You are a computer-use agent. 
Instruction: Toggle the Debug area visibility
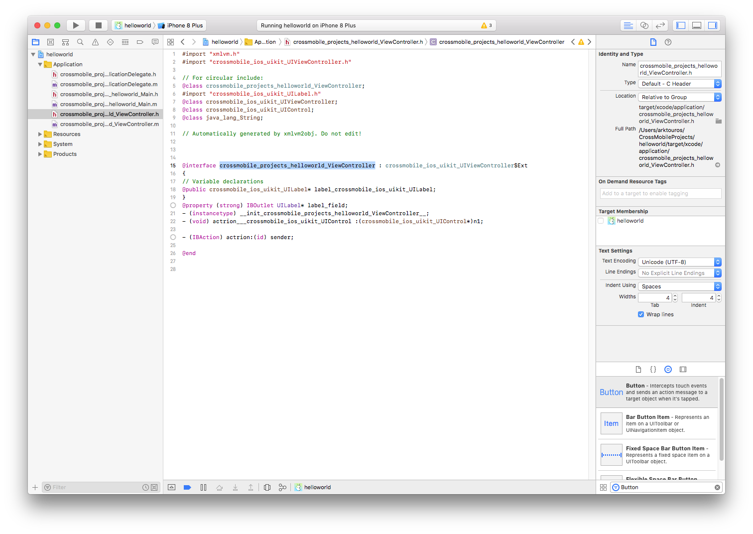click(697, 25)
